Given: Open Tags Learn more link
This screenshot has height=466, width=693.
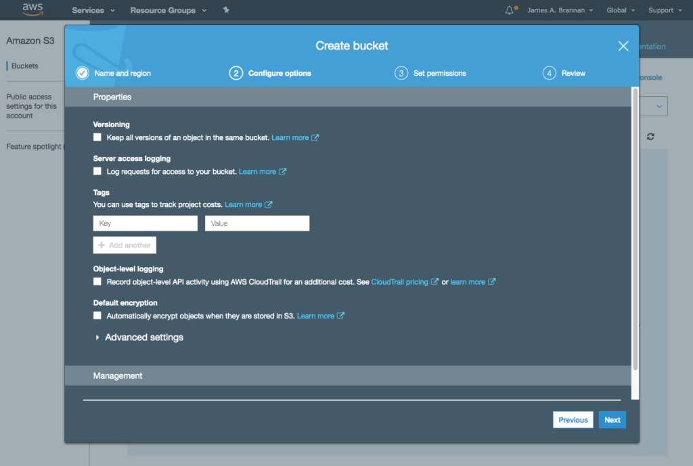Looking at the screenshot, I should pyautogui.click(x=243, y=205).
